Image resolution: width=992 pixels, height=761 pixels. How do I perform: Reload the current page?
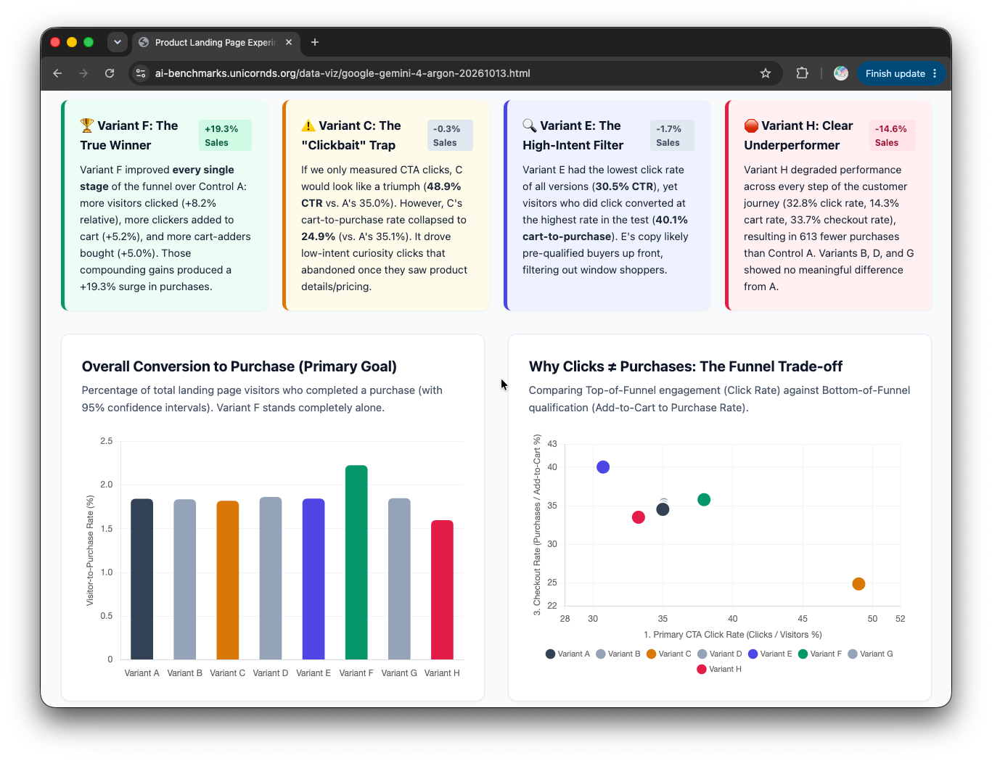[110, 73]
